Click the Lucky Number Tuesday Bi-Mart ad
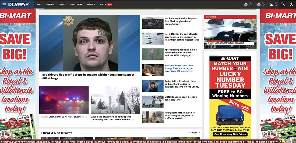Viewport: 296px width, 143px height. pyautogui.click(x=230, y=98)
